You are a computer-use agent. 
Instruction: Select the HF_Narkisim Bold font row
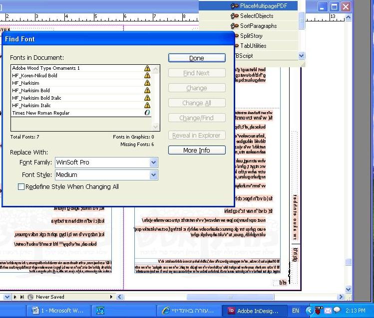(x=81, y=90)
